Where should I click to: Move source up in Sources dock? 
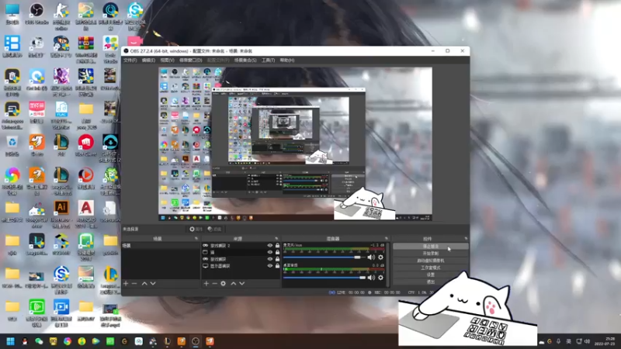click(234, 284)
